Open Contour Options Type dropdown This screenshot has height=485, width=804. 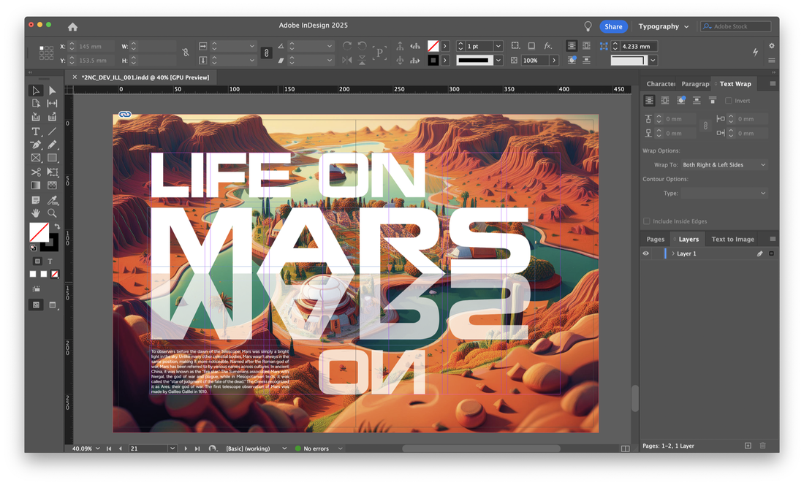(x=724, y=193)
